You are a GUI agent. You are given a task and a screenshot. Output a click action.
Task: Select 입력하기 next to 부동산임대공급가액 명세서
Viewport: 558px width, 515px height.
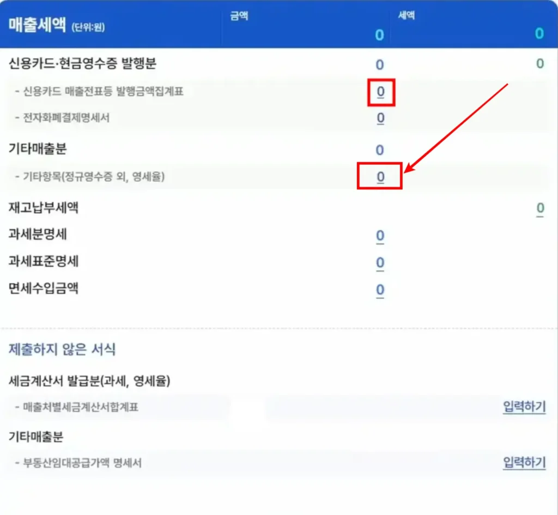pos(523,463)
